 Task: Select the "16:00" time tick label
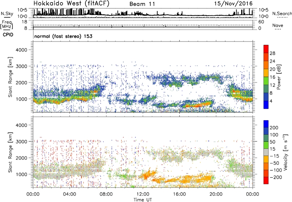point(179,194)
